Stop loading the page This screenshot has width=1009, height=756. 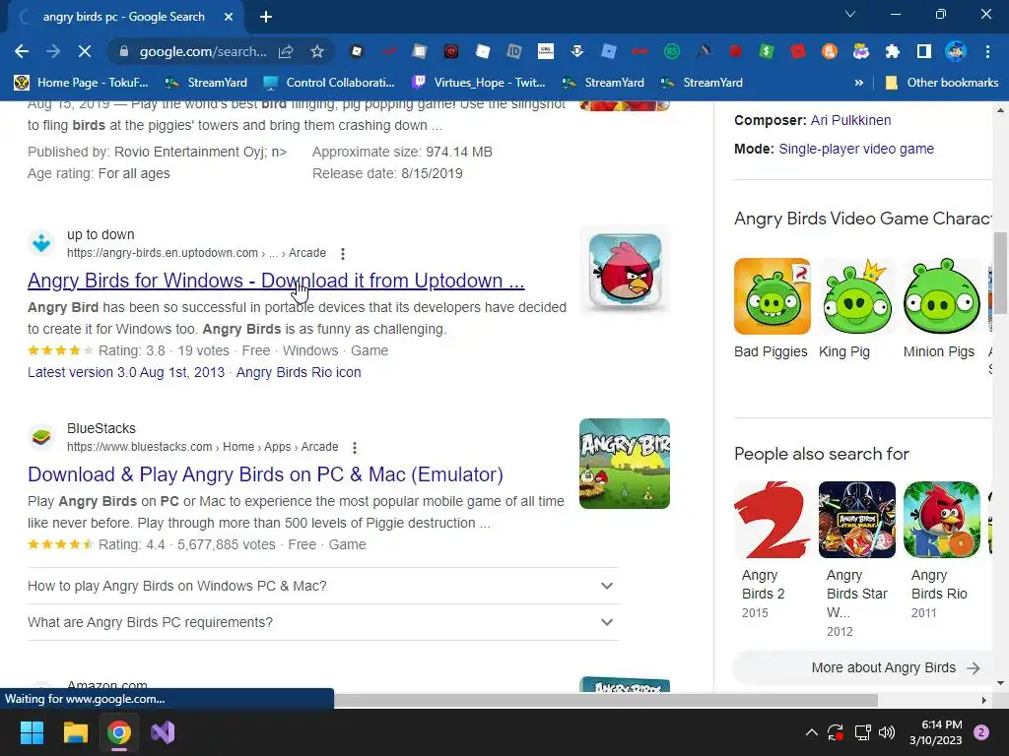tap(85, 51)
